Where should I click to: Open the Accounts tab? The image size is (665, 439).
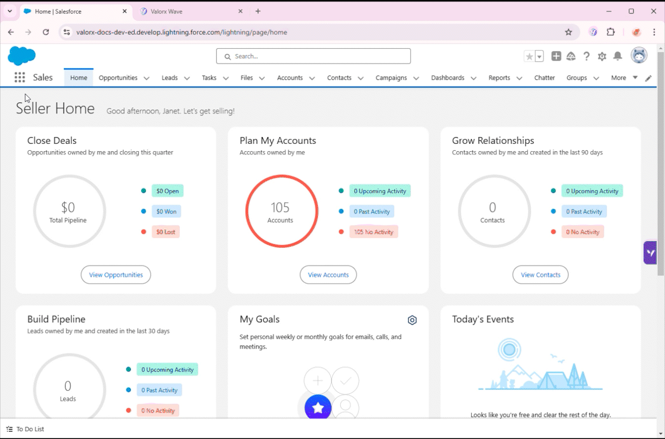290,78
